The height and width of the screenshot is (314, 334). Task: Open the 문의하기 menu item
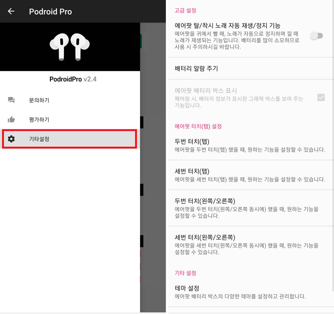tap(70, 100)
